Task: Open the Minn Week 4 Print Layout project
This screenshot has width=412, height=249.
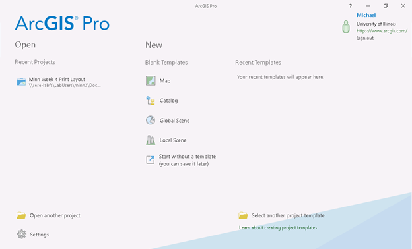Action: [57, 79]
